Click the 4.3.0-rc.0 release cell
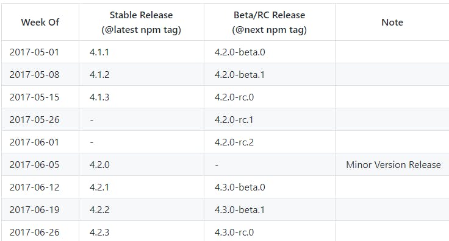 270,231
